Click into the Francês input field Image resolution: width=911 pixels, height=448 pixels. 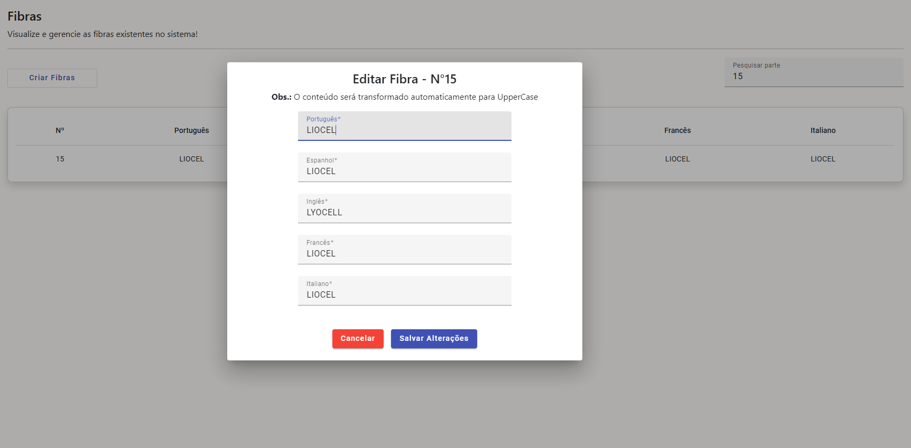click(404, 253)
